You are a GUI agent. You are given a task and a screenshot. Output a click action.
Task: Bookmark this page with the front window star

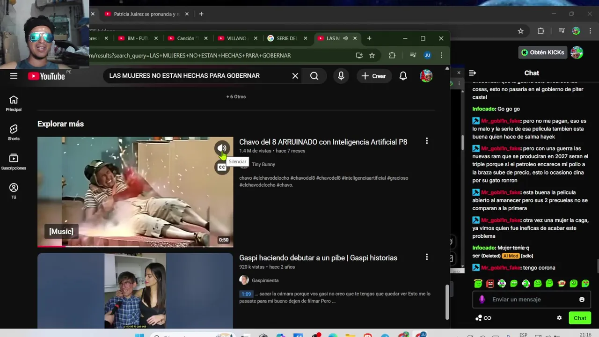coord(372,55)
